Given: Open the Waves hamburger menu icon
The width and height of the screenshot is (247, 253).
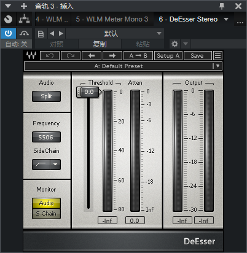Looking at the screenshot, I should tap(218, 55).
